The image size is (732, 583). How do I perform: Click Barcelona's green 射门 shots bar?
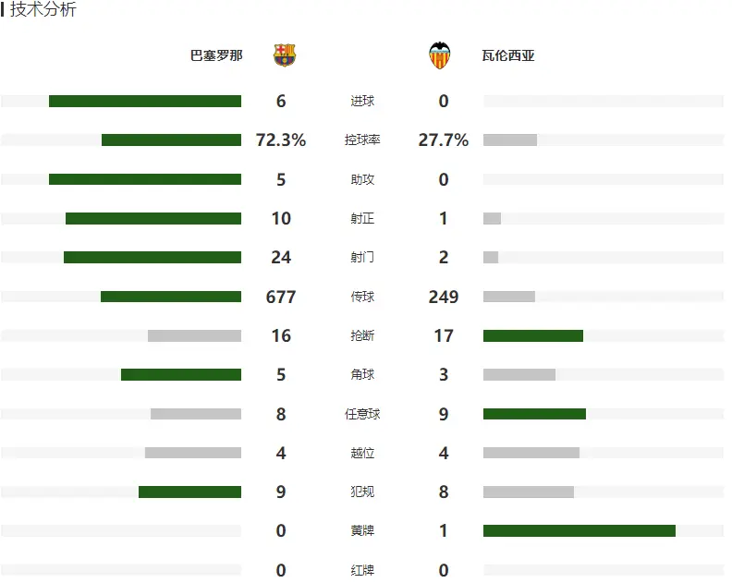(152, 258)
